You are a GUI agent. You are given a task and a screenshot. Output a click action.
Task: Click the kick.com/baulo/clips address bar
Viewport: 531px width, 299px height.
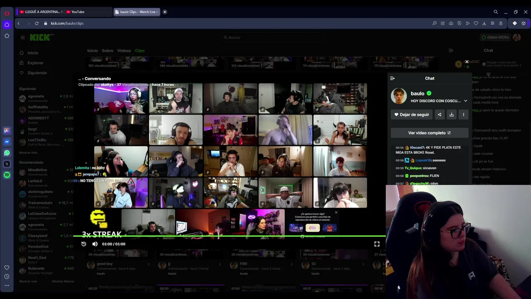67,23
